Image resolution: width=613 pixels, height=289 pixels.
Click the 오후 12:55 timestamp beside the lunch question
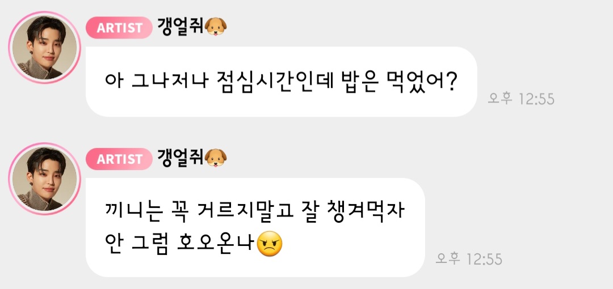pyautogui.click(x=520, y=99)
